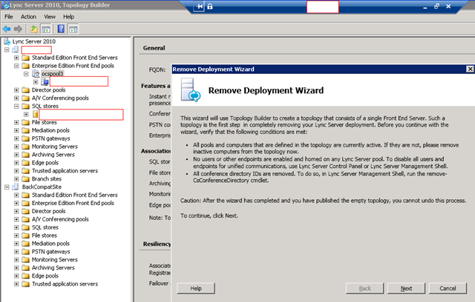
Task: Click the Back arrow toolbar icon
Action: [7, 29]
